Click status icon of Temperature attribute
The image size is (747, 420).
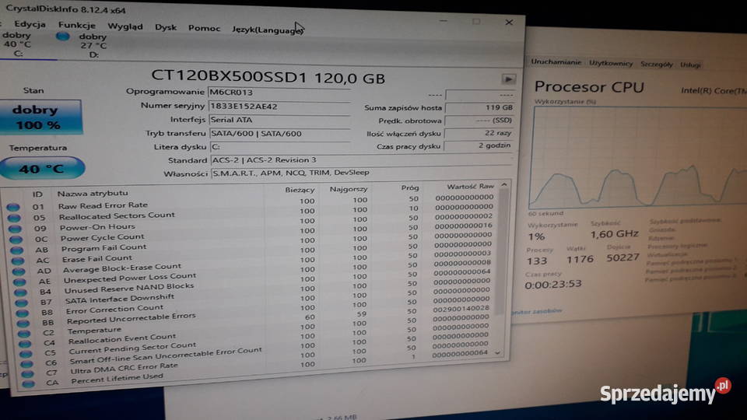coord(24,334)
